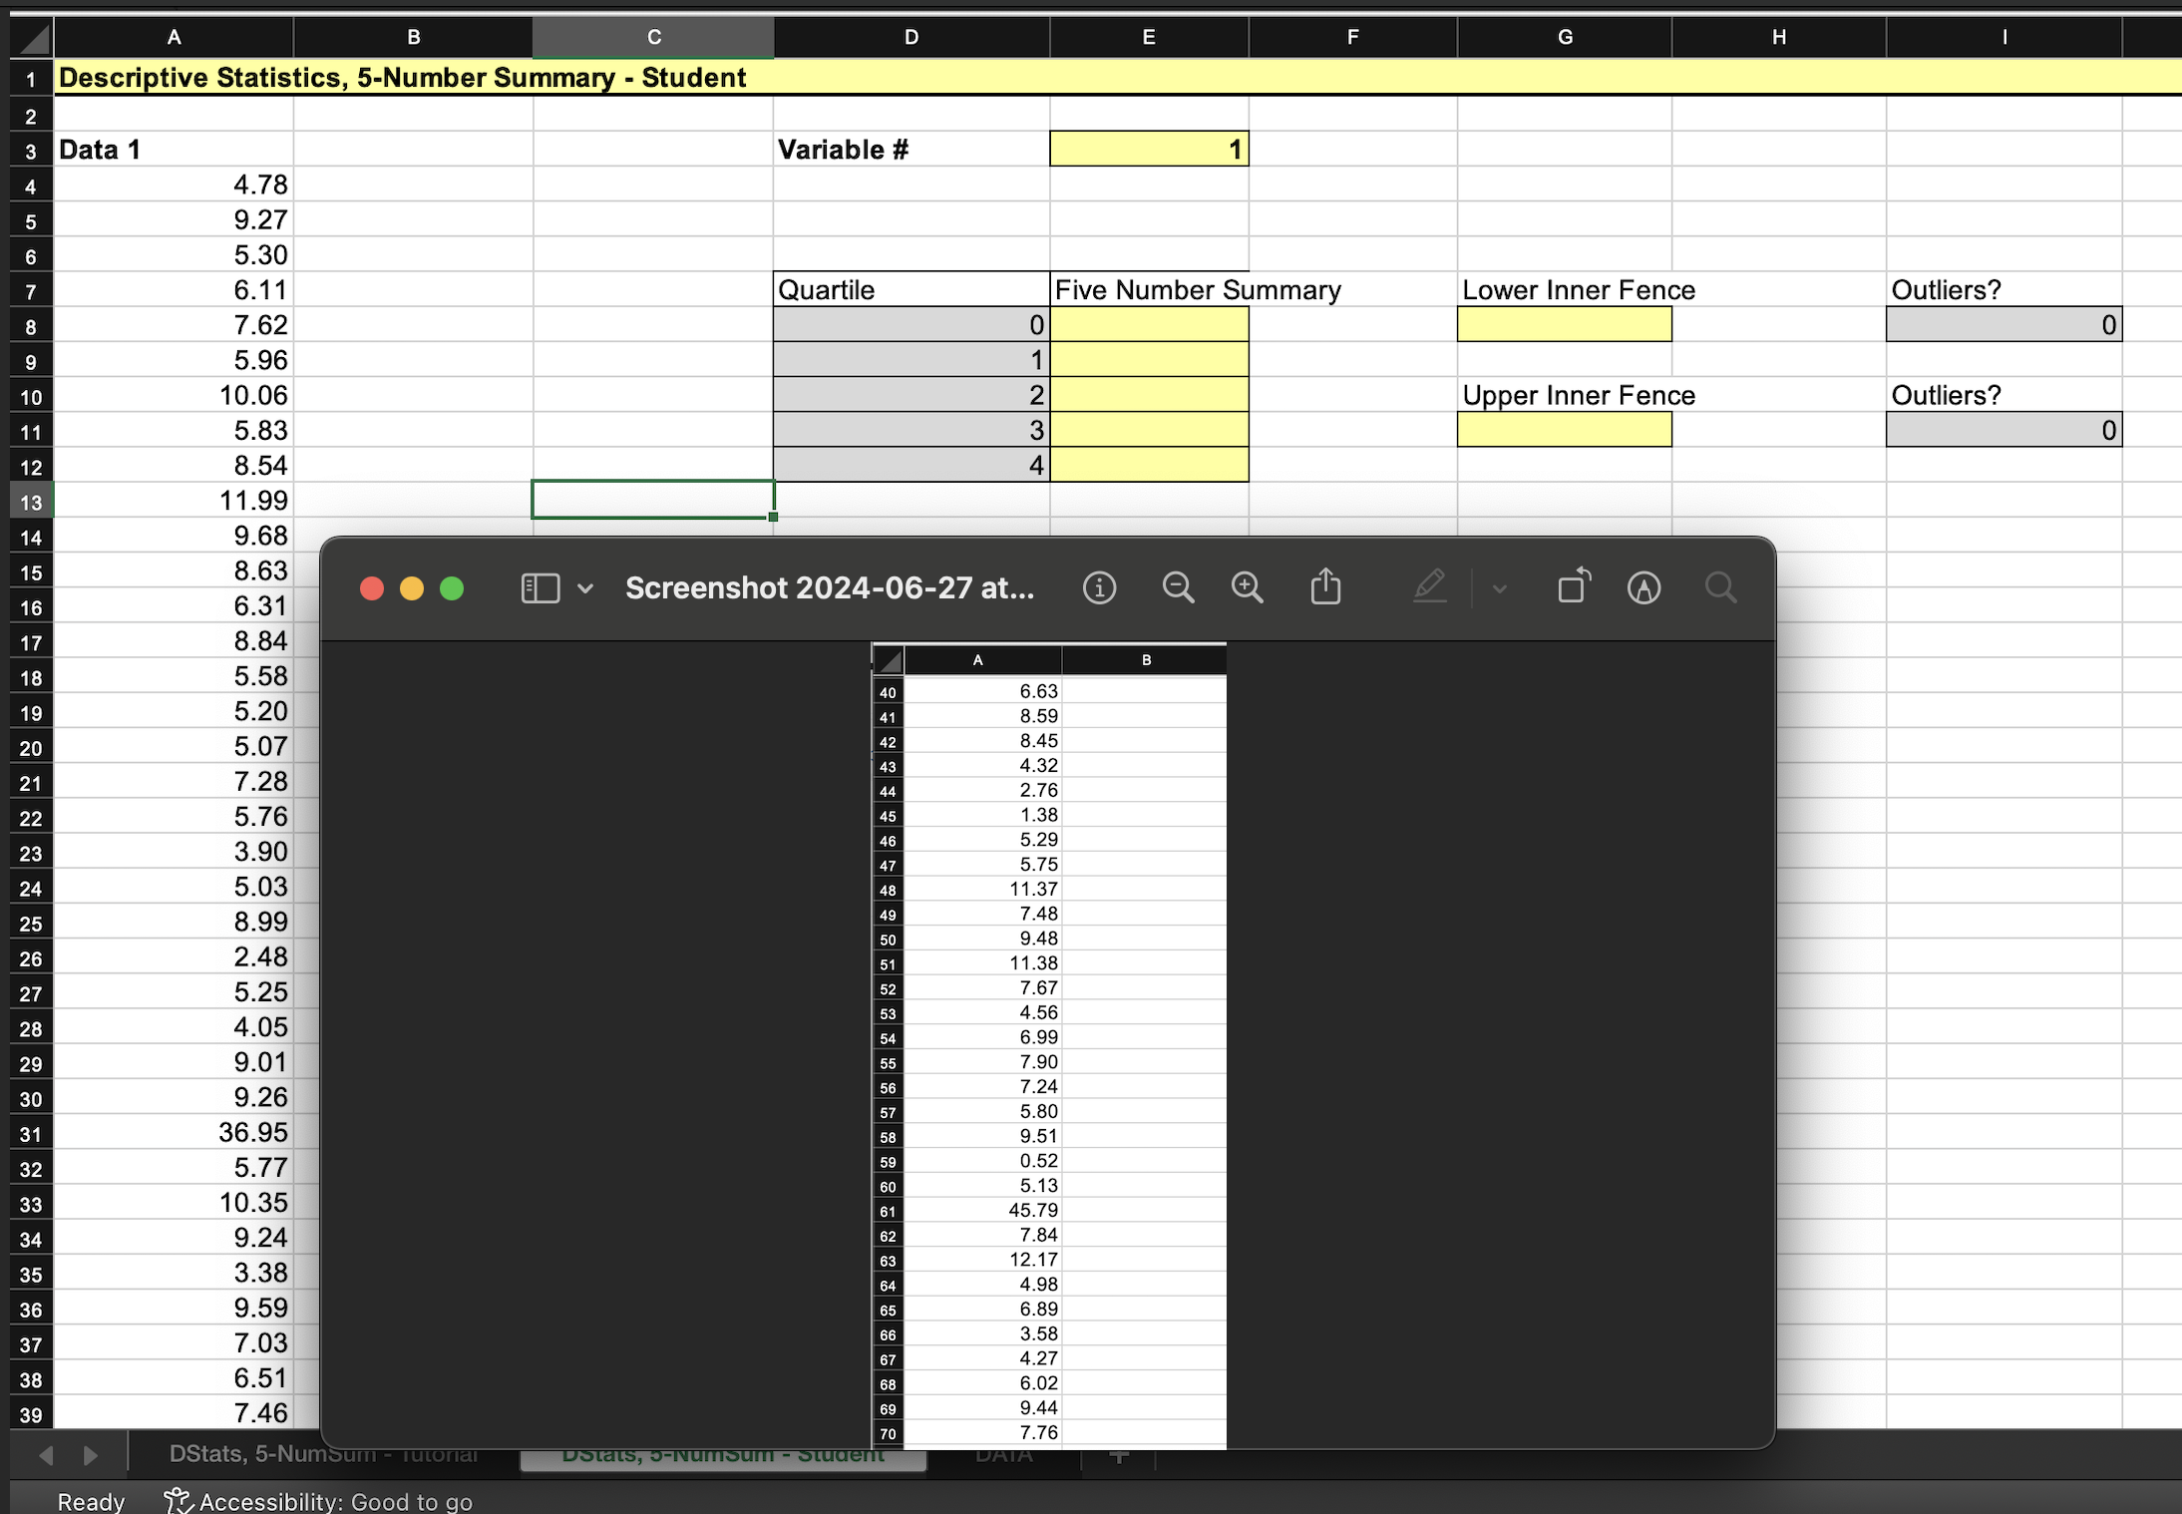Open search in the Preview window

pyautogui.click(x=1721, y=589)
